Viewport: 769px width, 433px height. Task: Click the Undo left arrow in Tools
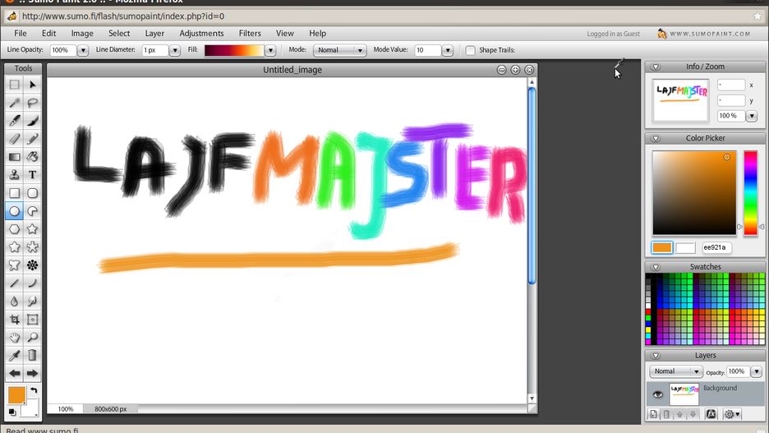tap(14, 374)
